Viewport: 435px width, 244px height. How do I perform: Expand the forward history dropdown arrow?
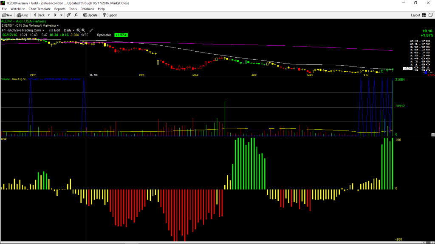[61, 15]
